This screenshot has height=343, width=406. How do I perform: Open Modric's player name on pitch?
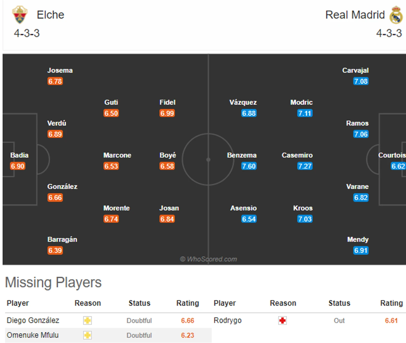[x=301, y=102]
